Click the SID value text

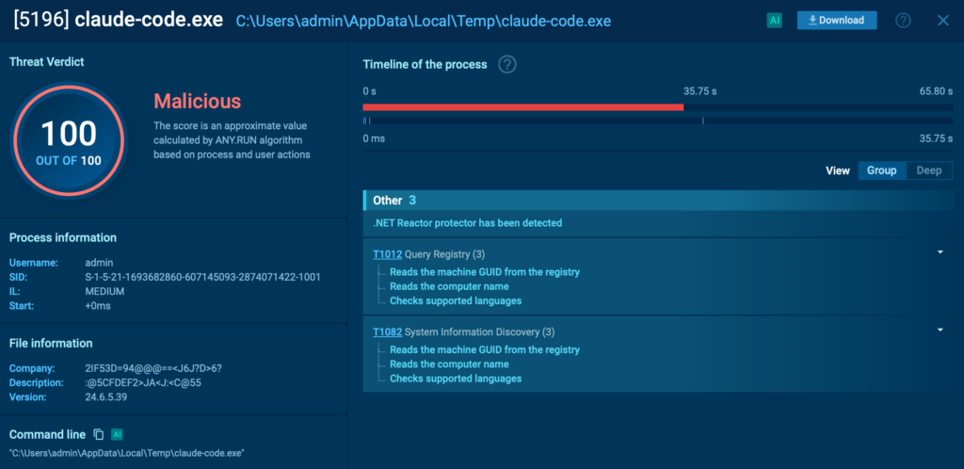[x=203, y=277]
